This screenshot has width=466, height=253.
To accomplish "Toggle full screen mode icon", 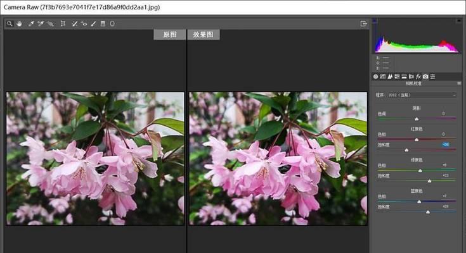I will [363, 23].
